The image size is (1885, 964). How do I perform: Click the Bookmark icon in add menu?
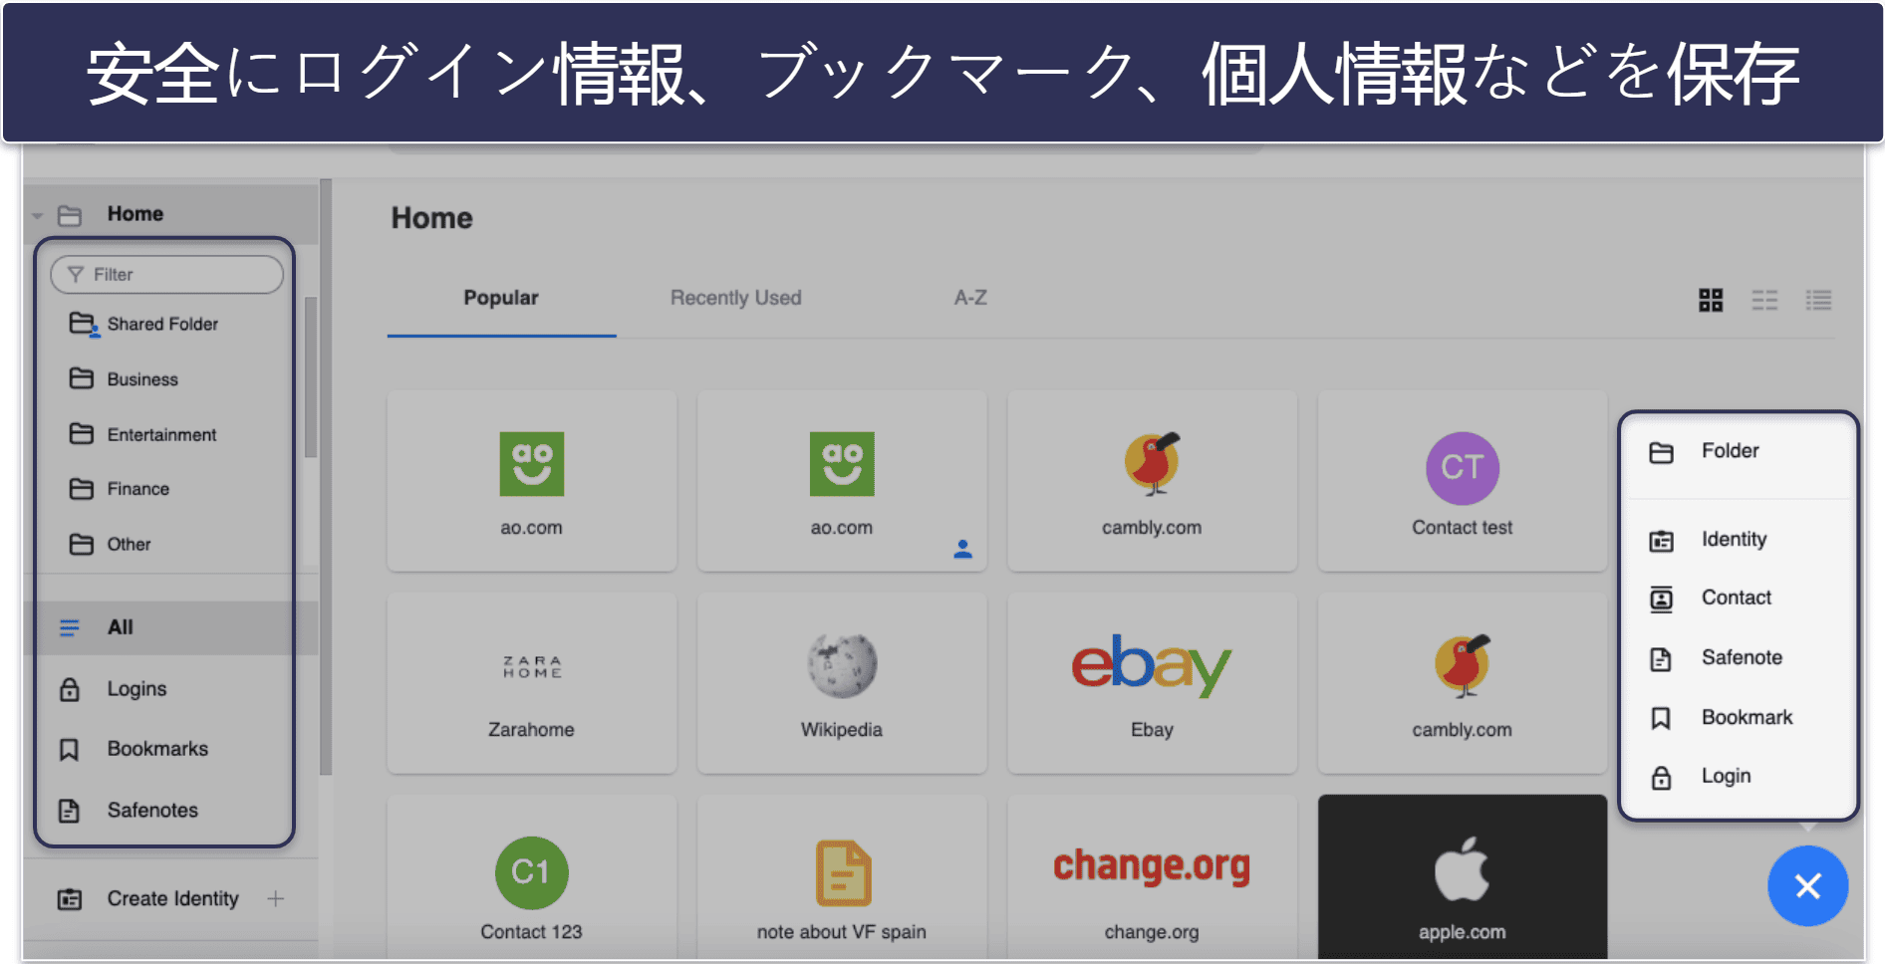(x=1661, y=718)
